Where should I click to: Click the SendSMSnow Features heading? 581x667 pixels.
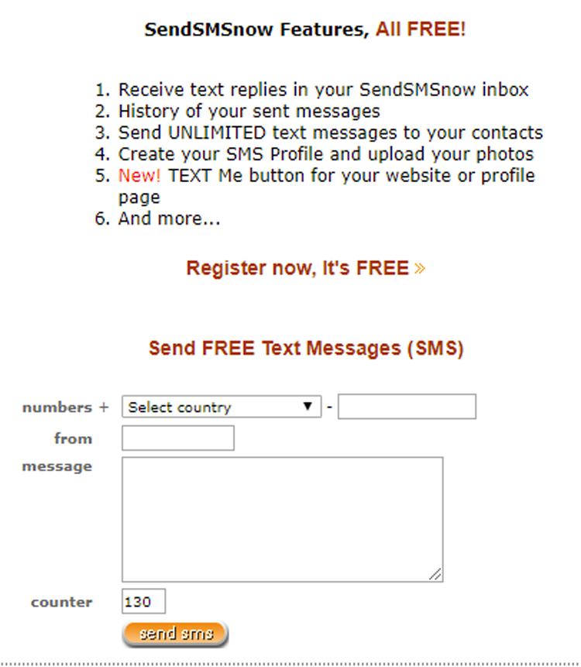point(256,30)
